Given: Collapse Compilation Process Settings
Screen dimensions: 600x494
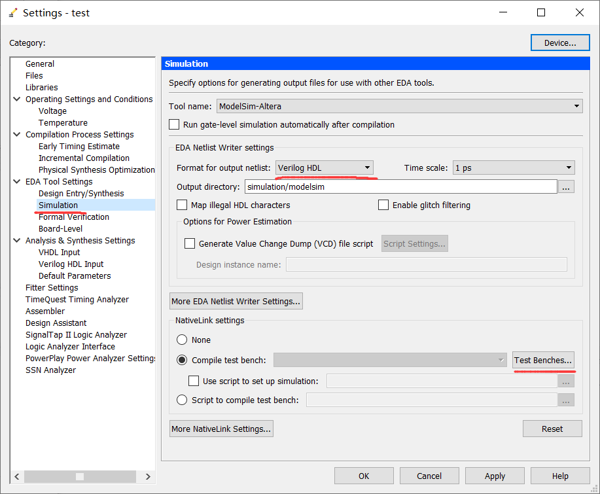Looking at the screenshot, I should [x=16, y=134].
